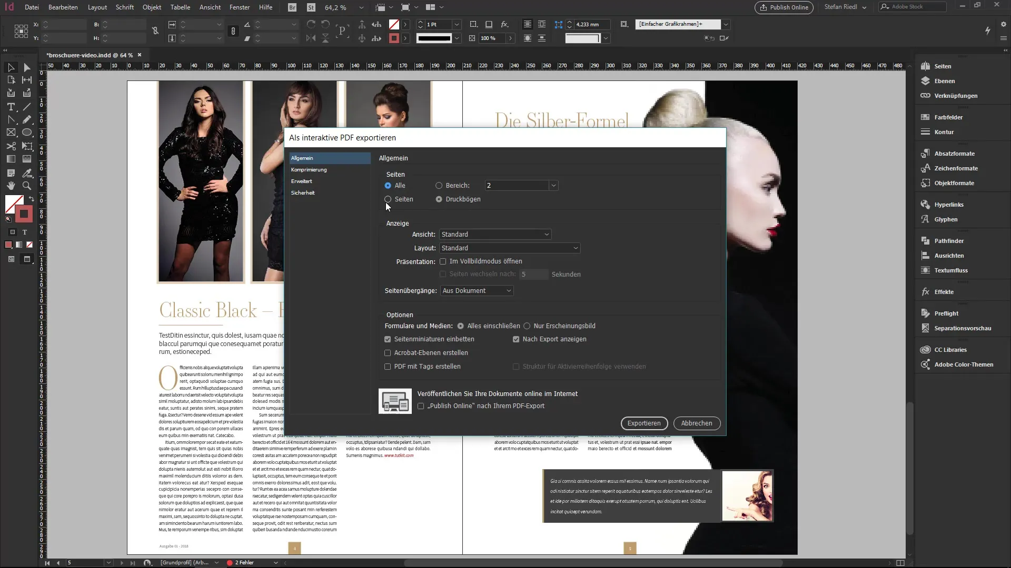Open the Schrift menu

125,7
